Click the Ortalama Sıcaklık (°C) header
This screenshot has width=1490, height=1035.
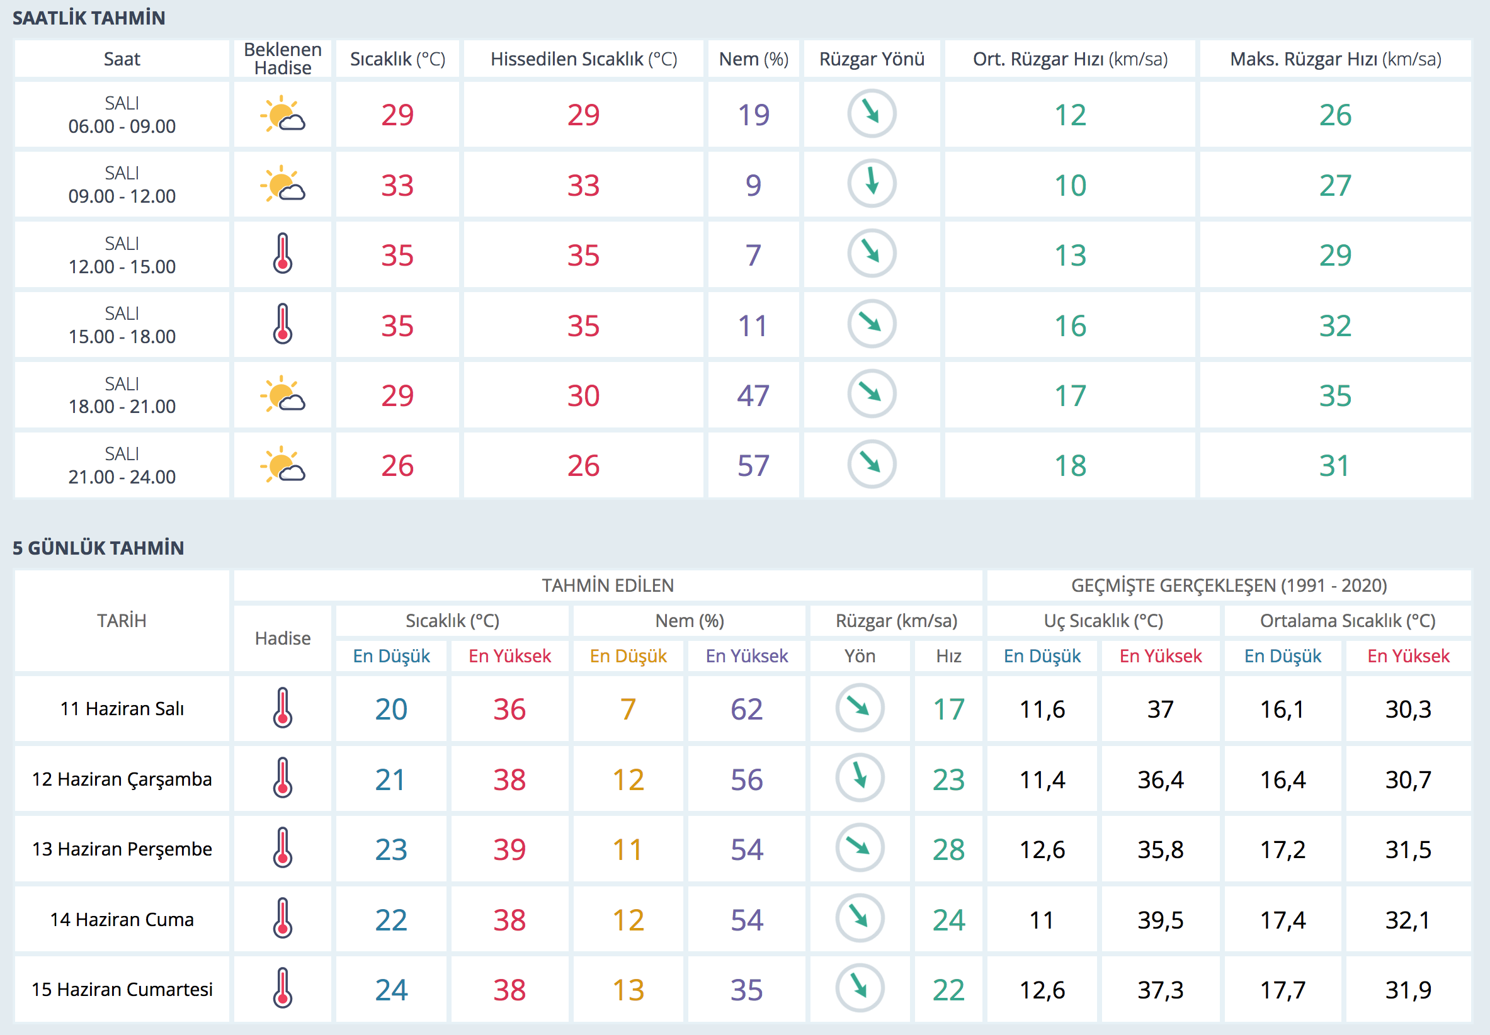click(x=1347, y=621)
